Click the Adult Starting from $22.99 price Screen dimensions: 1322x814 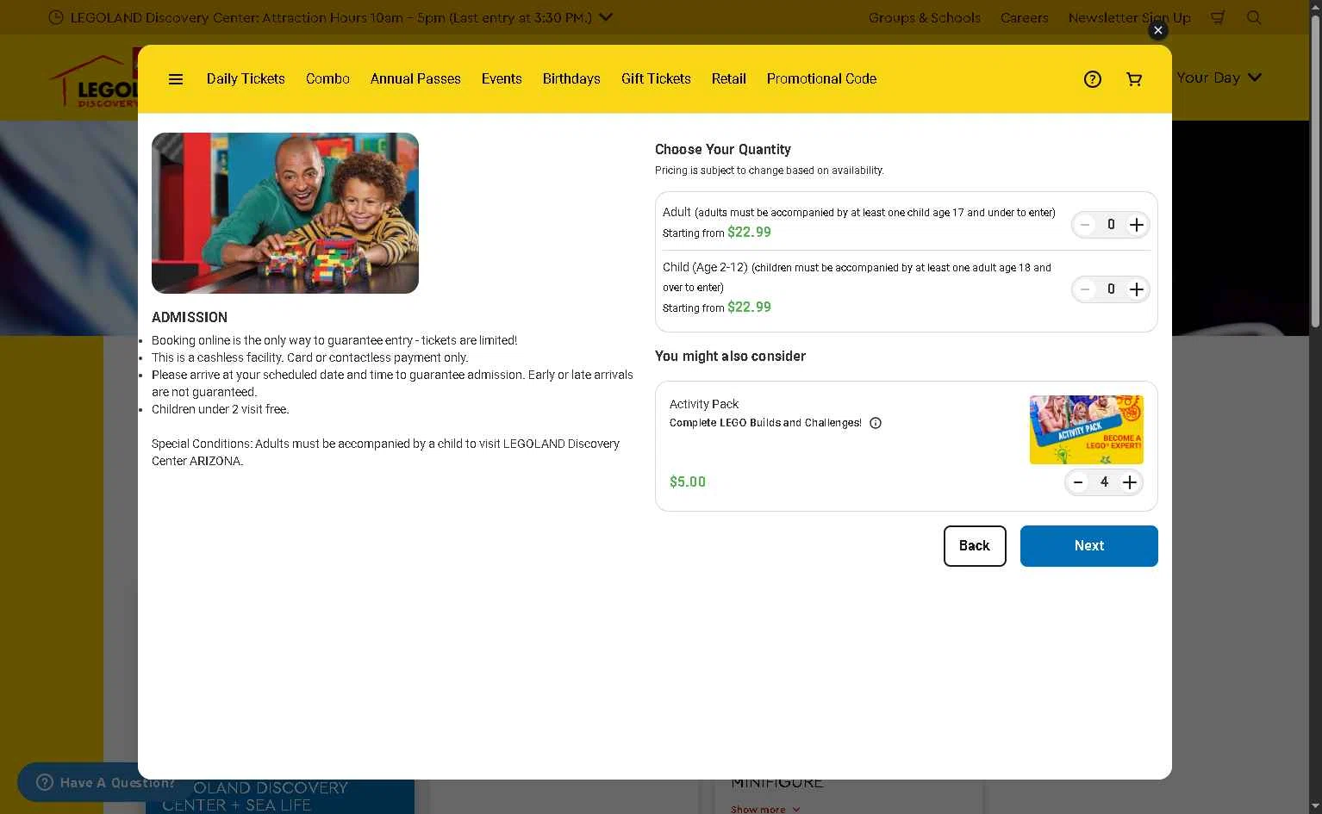[x=717, y=233]
